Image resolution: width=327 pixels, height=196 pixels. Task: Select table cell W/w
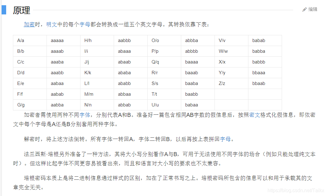[x=231, y=51]
